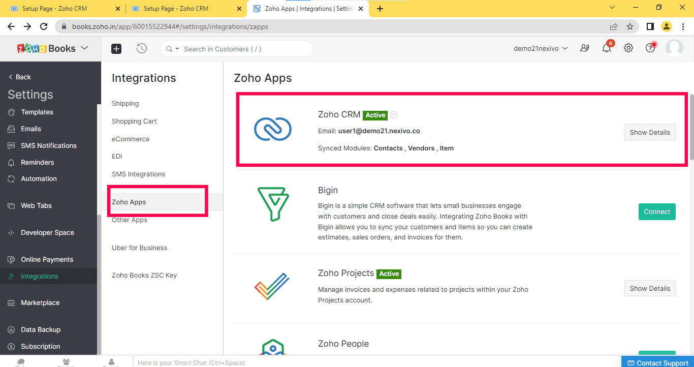Image resolution: width=694 pixels, height=367 pixels.
Task: Go back in browser
Action: click(x=11, y=26)
